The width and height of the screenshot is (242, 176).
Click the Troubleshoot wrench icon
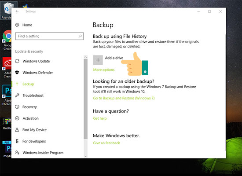coord(17,95)
